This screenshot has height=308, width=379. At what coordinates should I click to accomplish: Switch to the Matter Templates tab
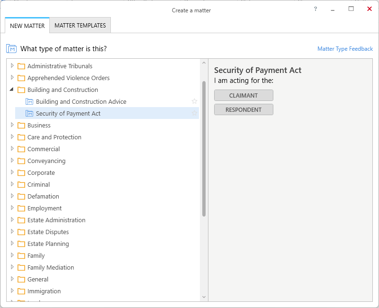tap(80, 26)
